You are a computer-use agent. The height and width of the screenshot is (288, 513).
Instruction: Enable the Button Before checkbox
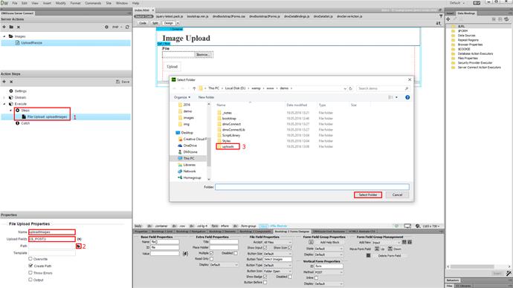(x=265, y=282)
